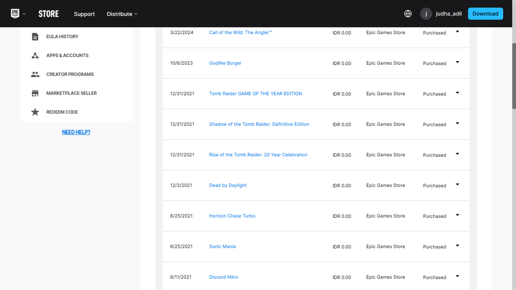Expand Shadow of the Tomb Raider row

[x=457, y=124]
